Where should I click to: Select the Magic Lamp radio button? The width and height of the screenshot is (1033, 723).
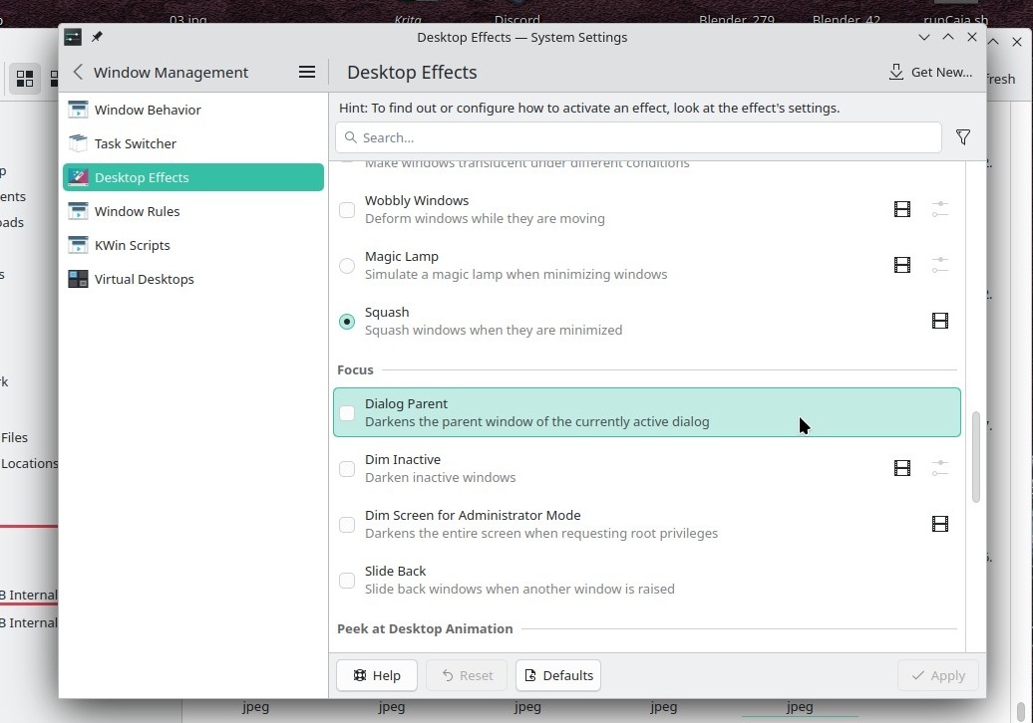(x=347, y=266)
